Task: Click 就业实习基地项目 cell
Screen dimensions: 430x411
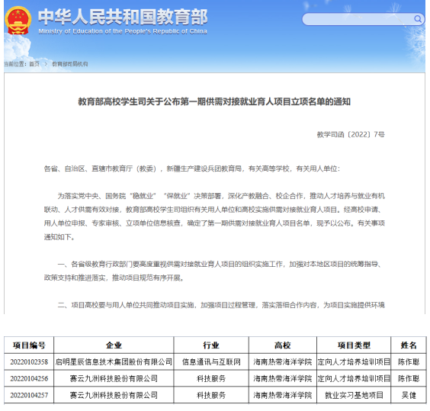Action: coord(354,395)
